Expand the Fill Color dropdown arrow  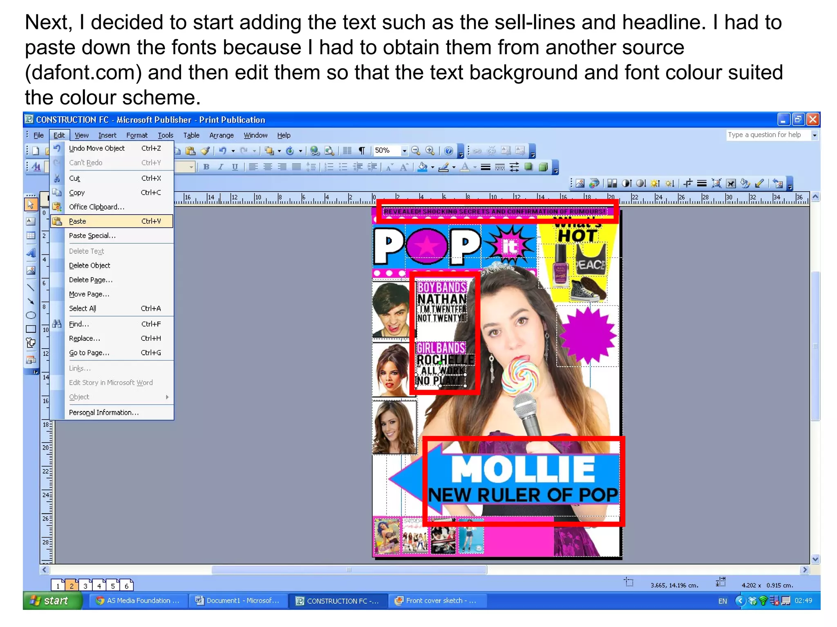tap(432, 167)
